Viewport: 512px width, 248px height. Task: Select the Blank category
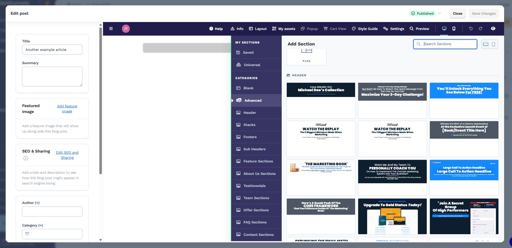pyautogui.click(x=257, y=88)
